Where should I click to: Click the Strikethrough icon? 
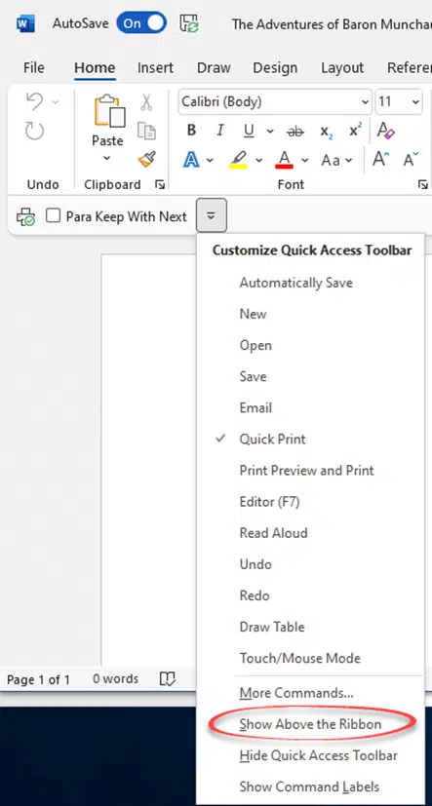pyautogui.click(x=295, y=132)
